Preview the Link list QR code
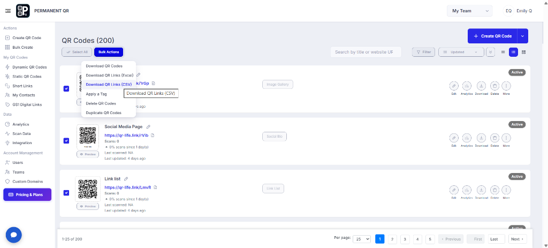 point(88,206)
